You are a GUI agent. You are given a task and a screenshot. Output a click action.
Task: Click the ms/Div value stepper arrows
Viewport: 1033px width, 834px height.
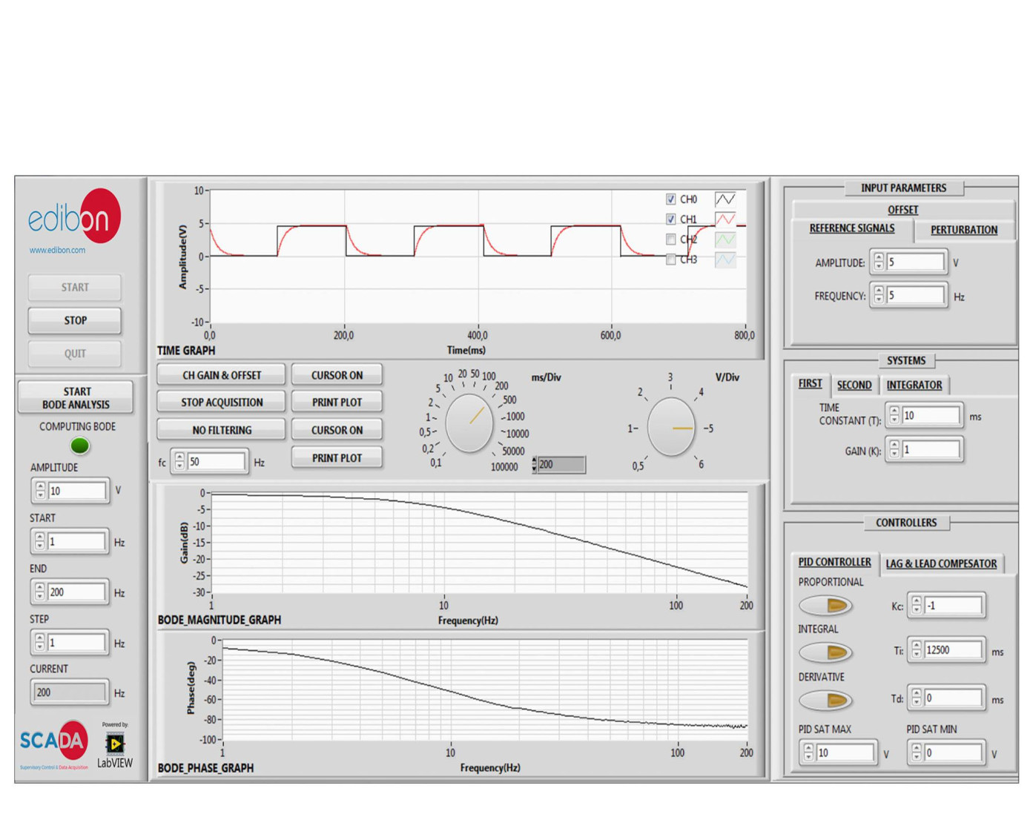pyautogui.click(x=534, y=465)
